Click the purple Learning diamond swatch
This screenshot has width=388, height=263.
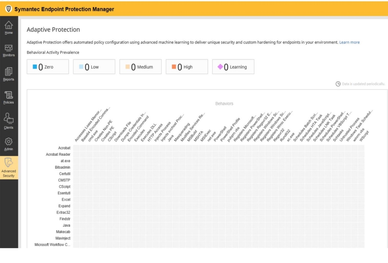click(220, 67)
